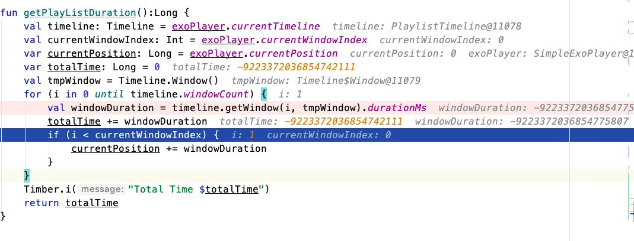The height and width of the screenshot is (241, 634).
Task: Click the windowDuration name in the val declaration
Action: 113,108
